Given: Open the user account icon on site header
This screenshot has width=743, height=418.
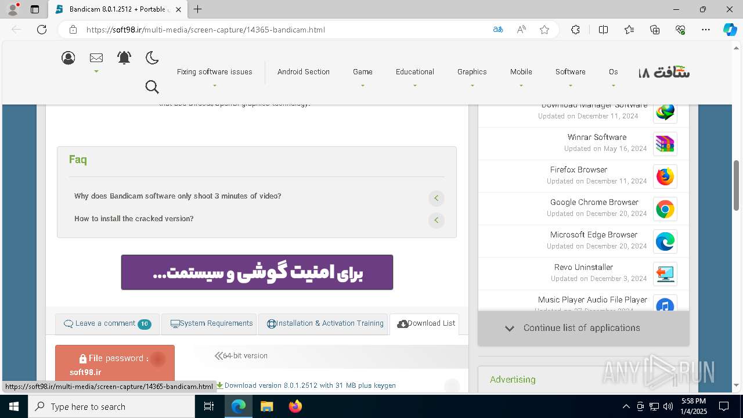Looking at the screenshot, I should click(x=68, y=57).
